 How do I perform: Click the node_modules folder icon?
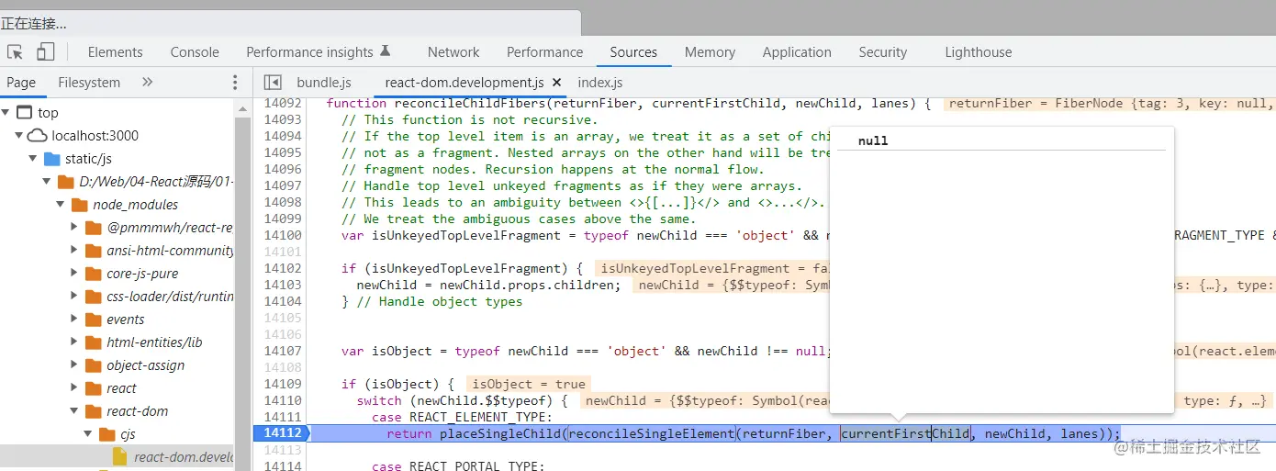[x=79, y=205]
